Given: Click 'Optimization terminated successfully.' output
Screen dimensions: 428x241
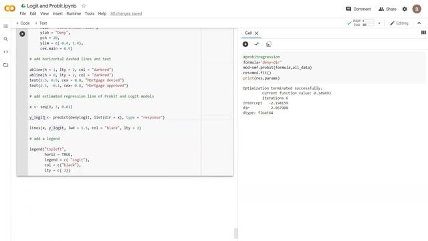Looking at the screenshot, I should point(282,88).
